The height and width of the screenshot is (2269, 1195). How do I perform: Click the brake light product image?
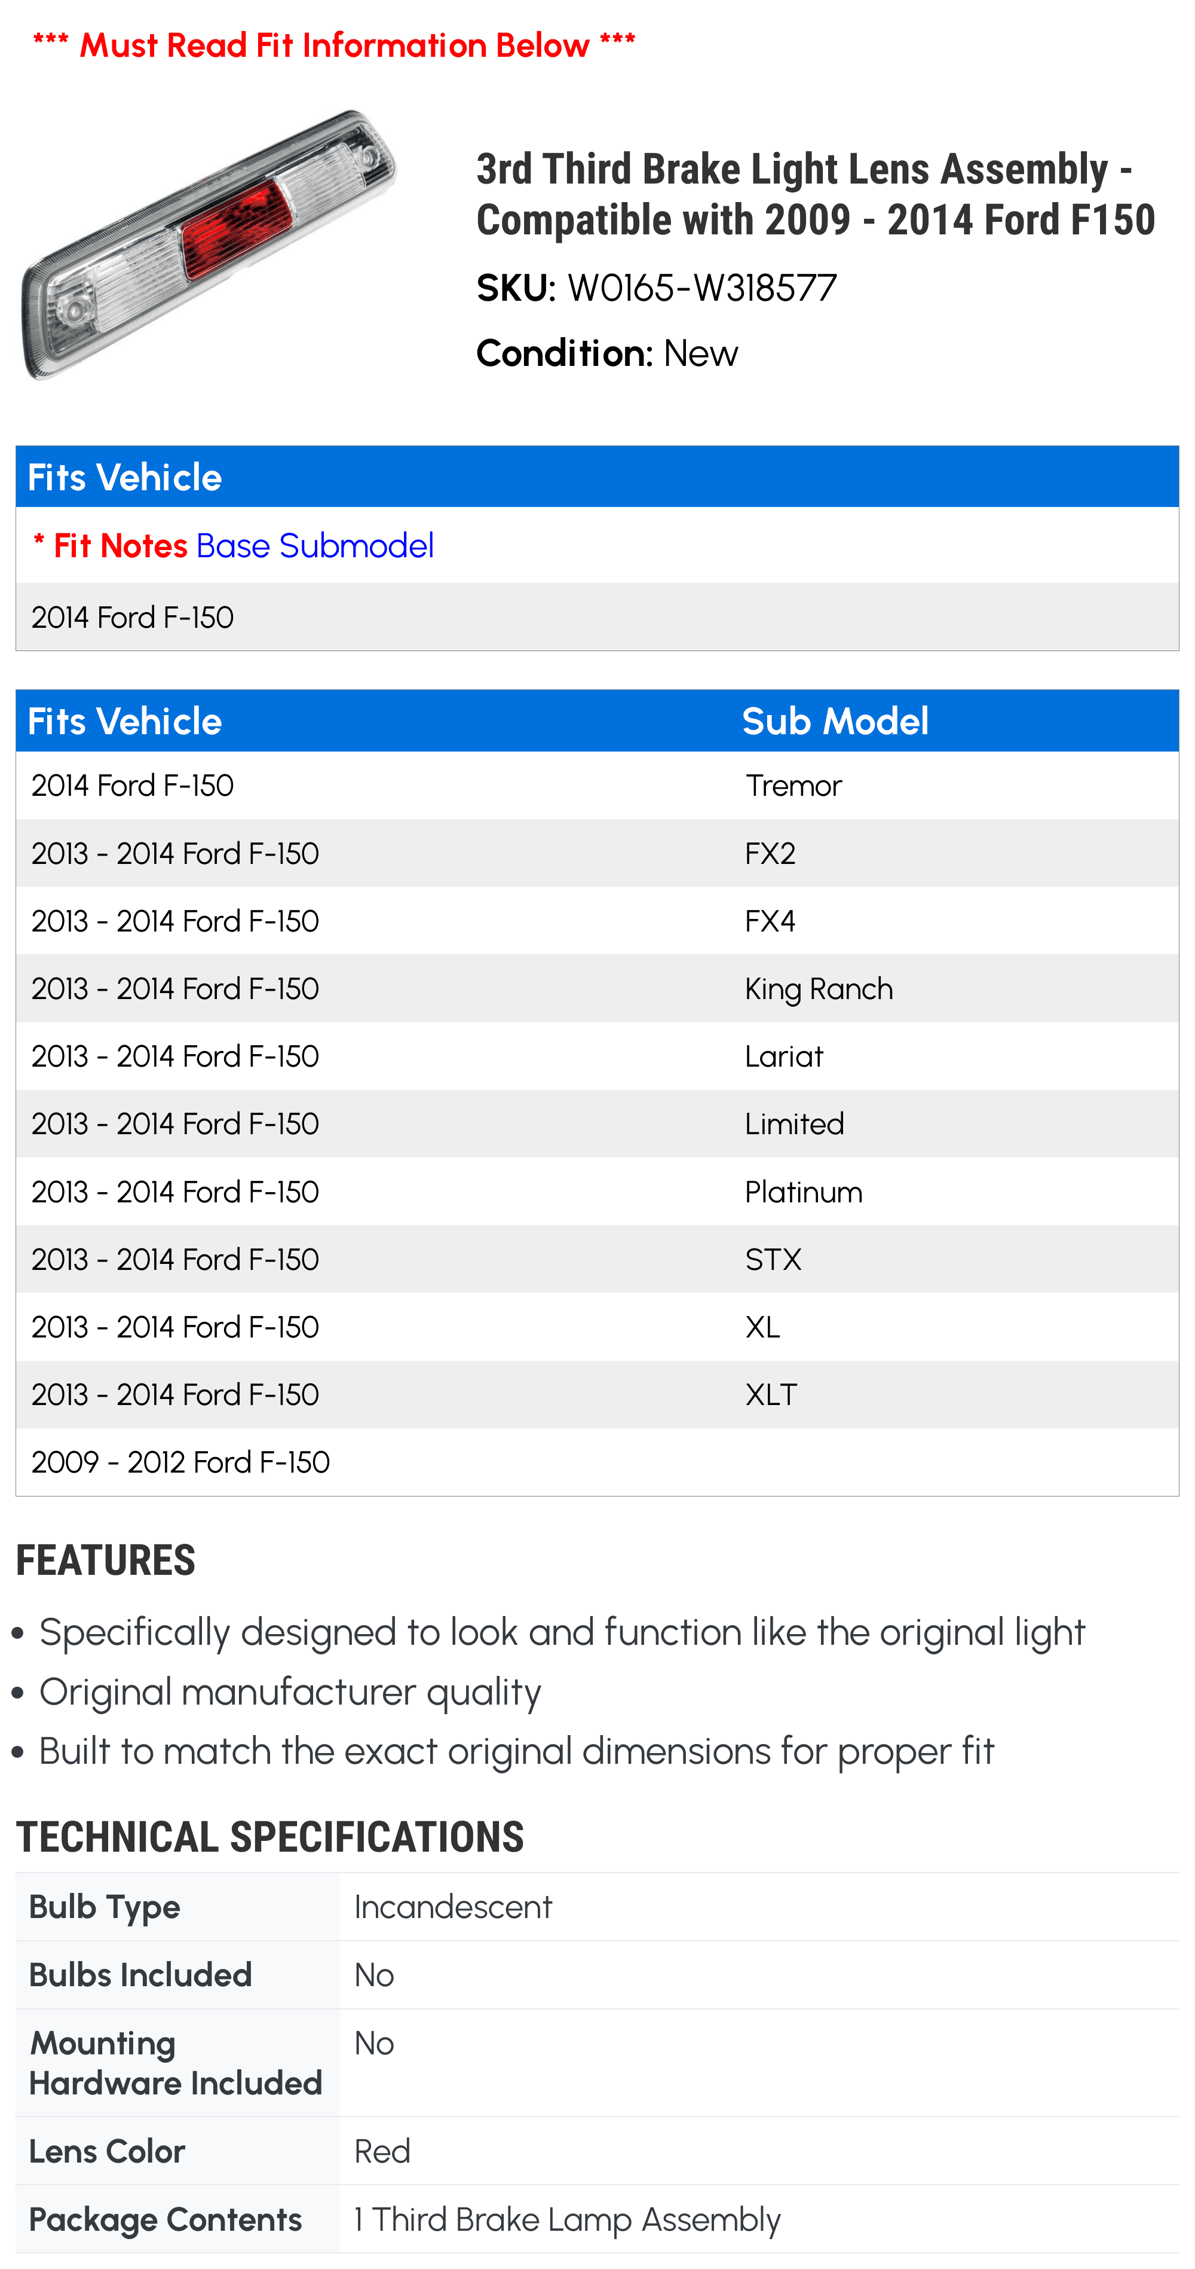tap(209, 245)
